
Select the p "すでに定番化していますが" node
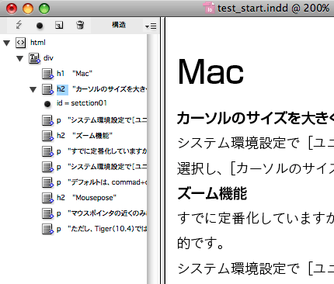coord(102,151)
